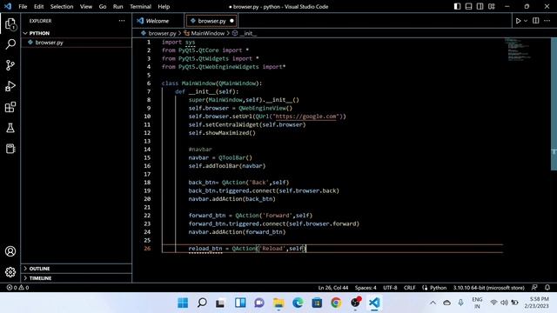557x313 pixels.
Task: Open the https://google.com link in code
Action: pos(305,117)
